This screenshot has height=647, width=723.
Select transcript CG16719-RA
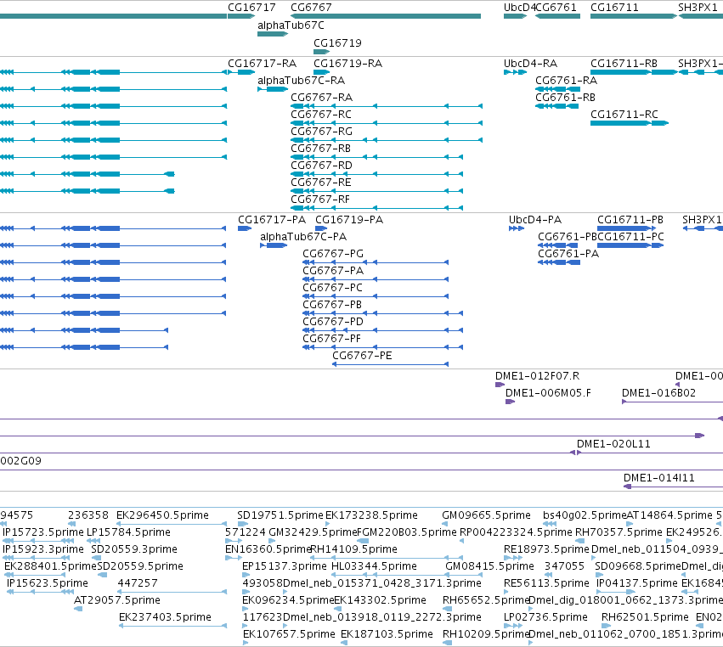point(321,72)
